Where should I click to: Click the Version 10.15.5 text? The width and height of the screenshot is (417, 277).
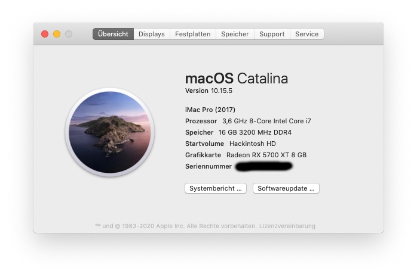point(208,91)
